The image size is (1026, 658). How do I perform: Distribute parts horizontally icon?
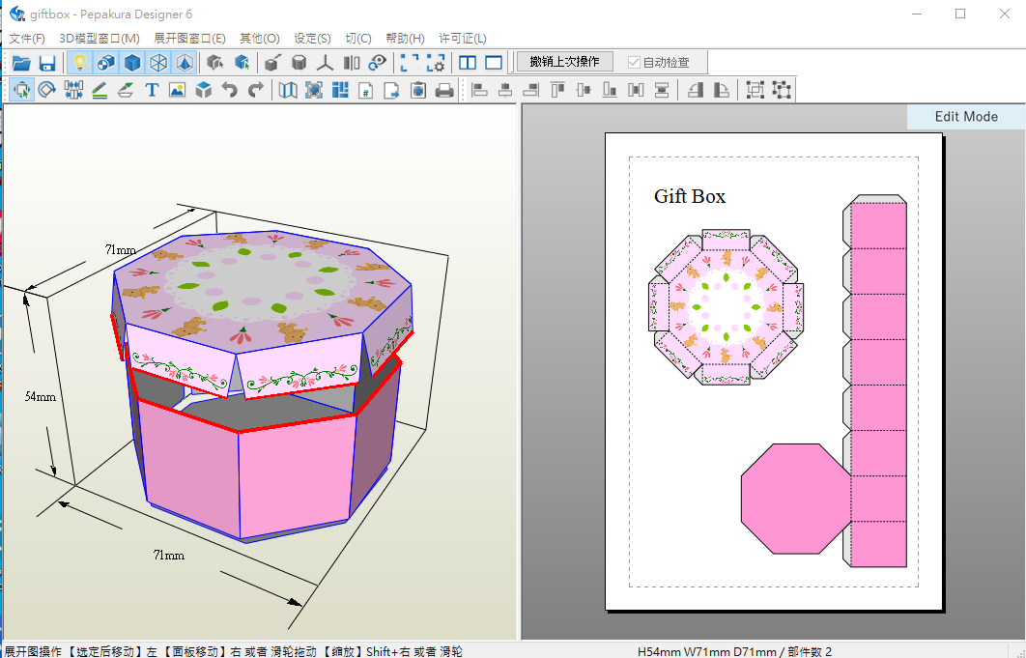click(636, 90)
